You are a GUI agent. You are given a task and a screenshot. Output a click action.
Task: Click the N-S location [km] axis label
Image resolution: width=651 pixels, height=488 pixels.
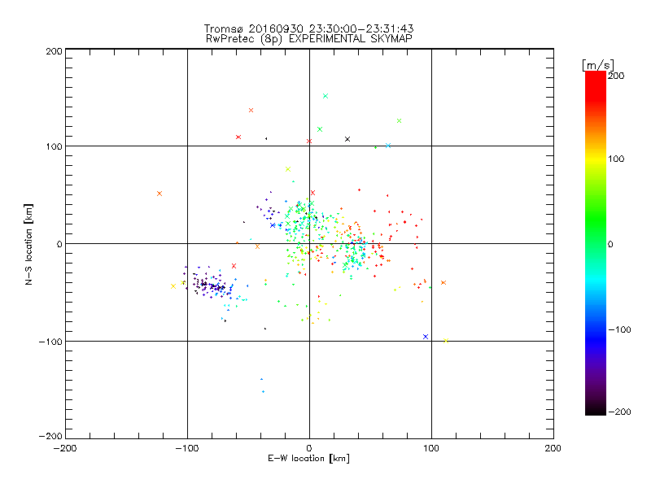click(x=28, y=244)
